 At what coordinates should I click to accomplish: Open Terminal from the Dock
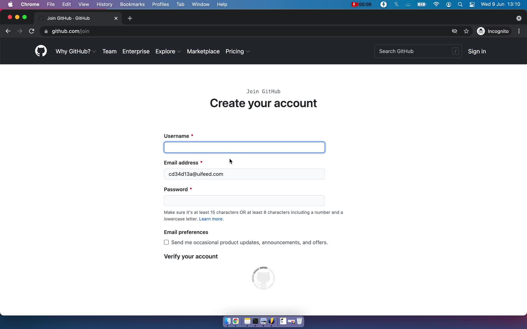click(256, 321)
